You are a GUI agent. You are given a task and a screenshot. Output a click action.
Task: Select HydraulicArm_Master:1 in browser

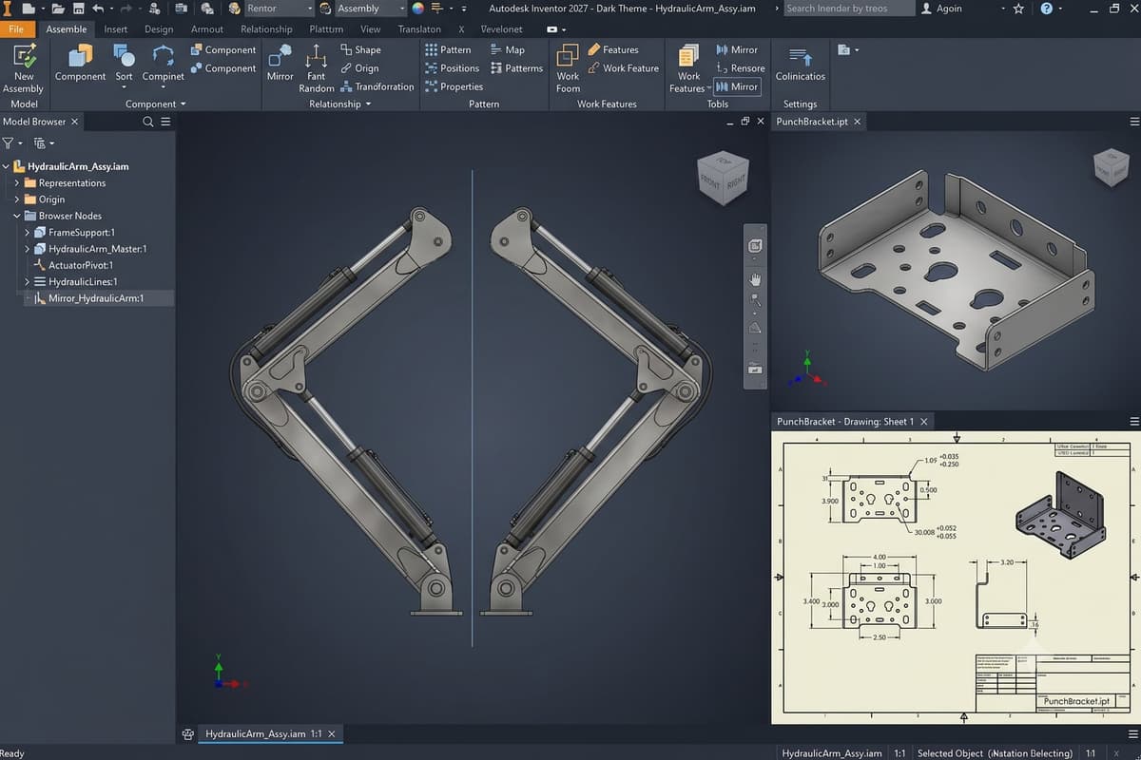pos(98,249)
